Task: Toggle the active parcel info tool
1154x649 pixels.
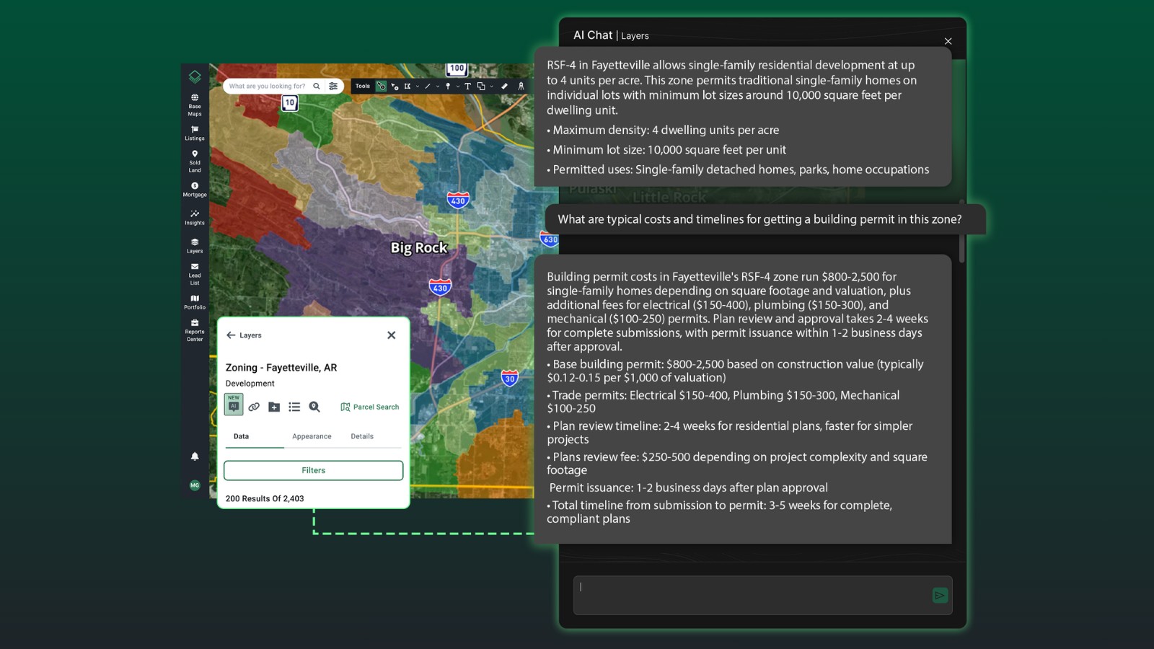Action: [x=382, y=87]
